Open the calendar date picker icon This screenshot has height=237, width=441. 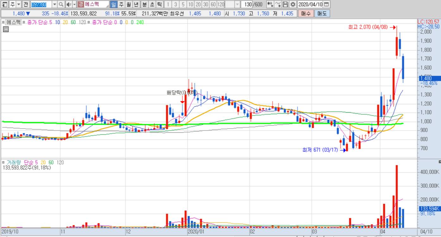pyautogui.click(x=326, y=4)
